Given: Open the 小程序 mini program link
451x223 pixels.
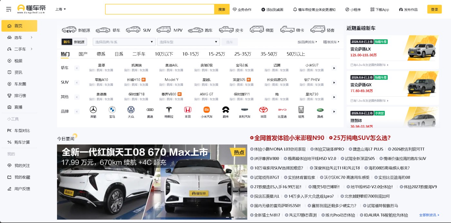Looking at the screenshot, I should click(x=353, y=10).
